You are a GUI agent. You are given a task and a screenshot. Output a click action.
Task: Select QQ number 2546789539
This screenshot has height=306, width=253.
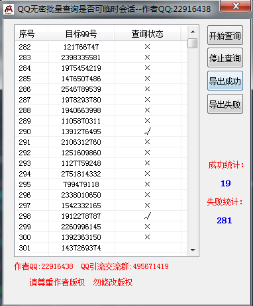click(x=81, y=89)
